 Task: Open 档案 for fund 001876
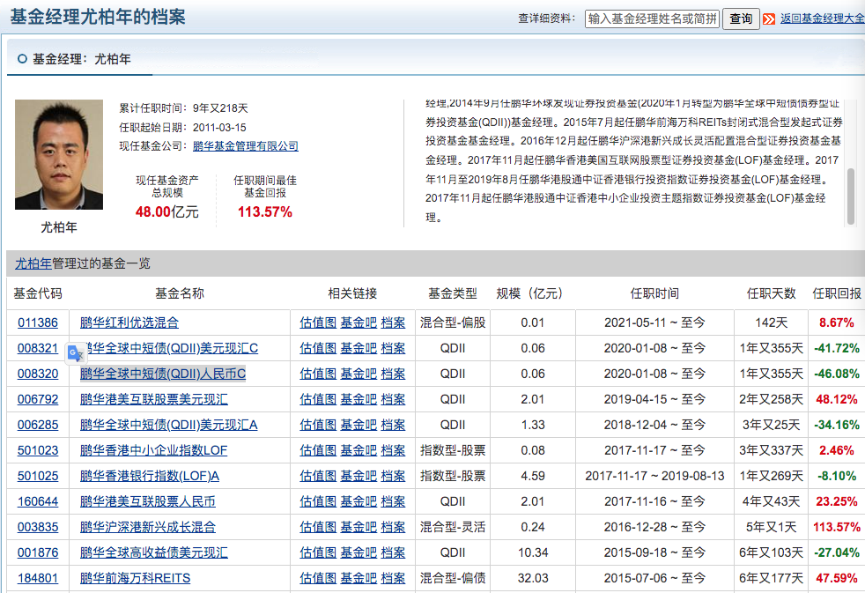393,552
